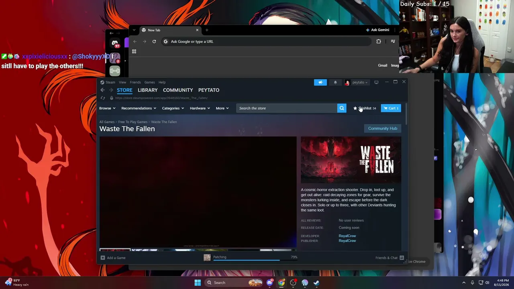Close the Chrome New Tab tab
Viewport: 514px width, 289px height.
point(197,30)
